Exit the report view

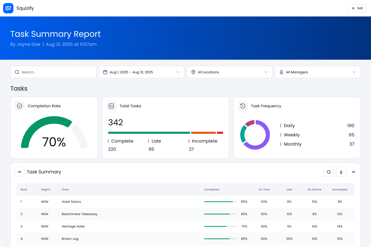(357, 8)
